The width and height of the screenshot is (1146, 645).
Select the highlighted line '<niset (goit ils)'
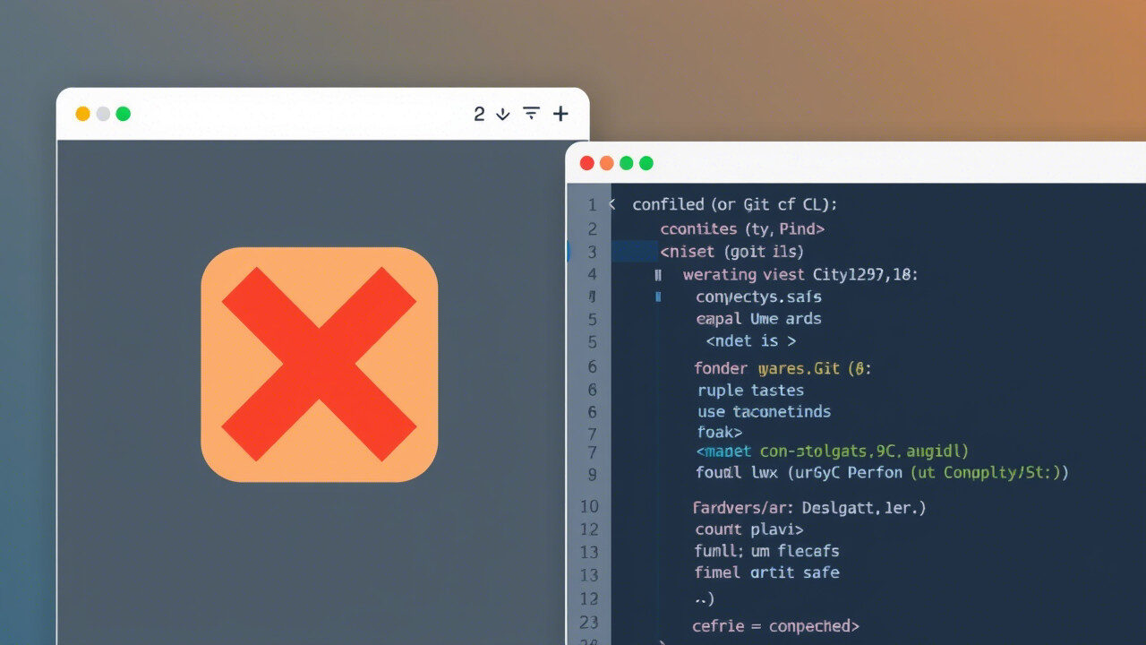coord(731,252)
